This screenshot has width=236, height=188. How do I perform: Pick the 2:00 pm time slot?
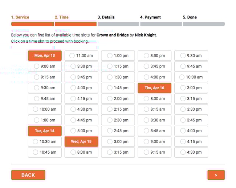(x=118, y=99)
